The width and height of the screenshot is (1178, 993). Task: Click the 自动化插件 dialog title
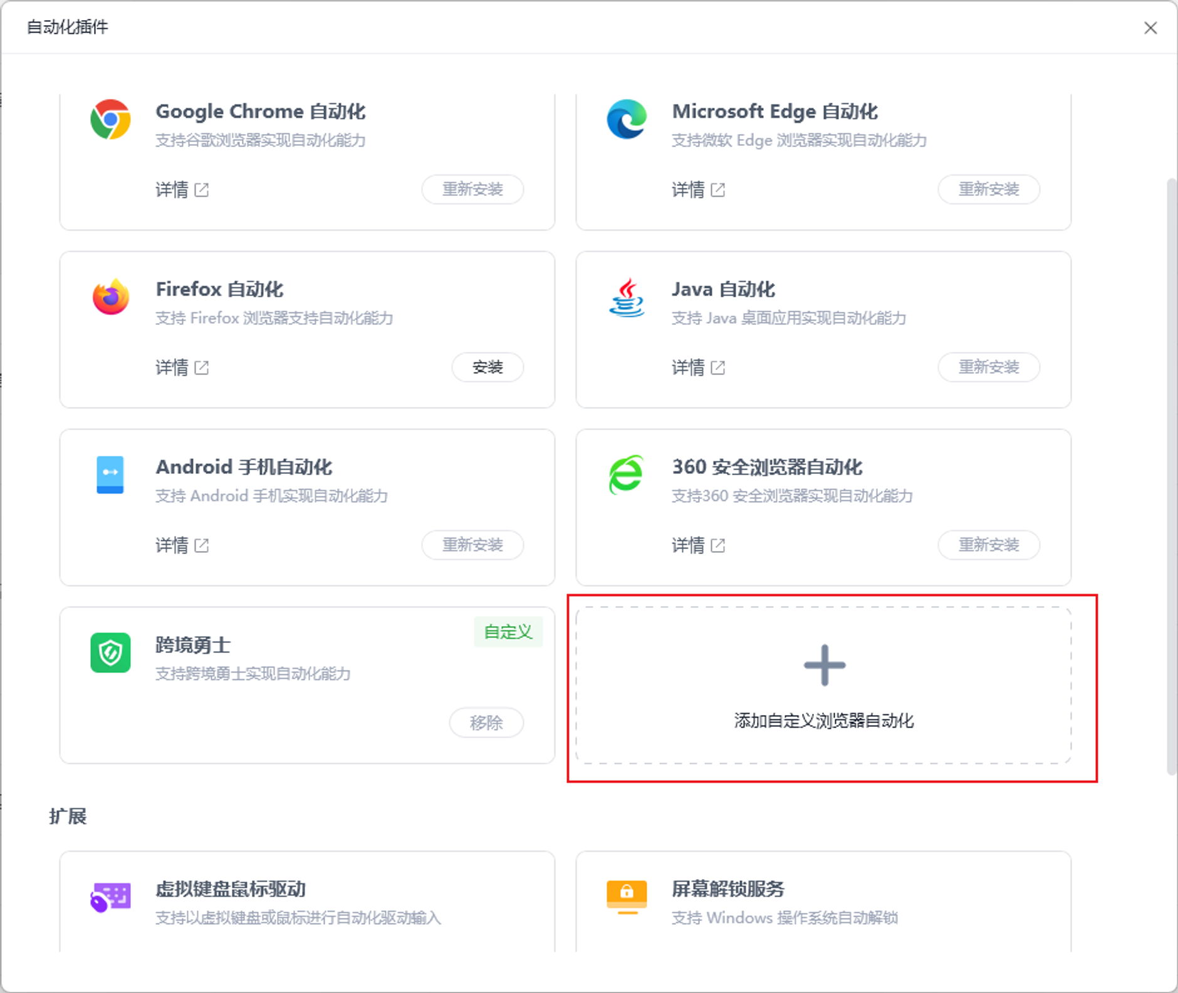[x=68, y=27]
